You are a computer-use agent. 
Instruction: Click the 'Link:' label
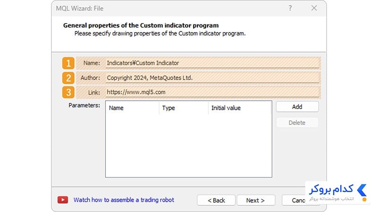click(94, 92)
